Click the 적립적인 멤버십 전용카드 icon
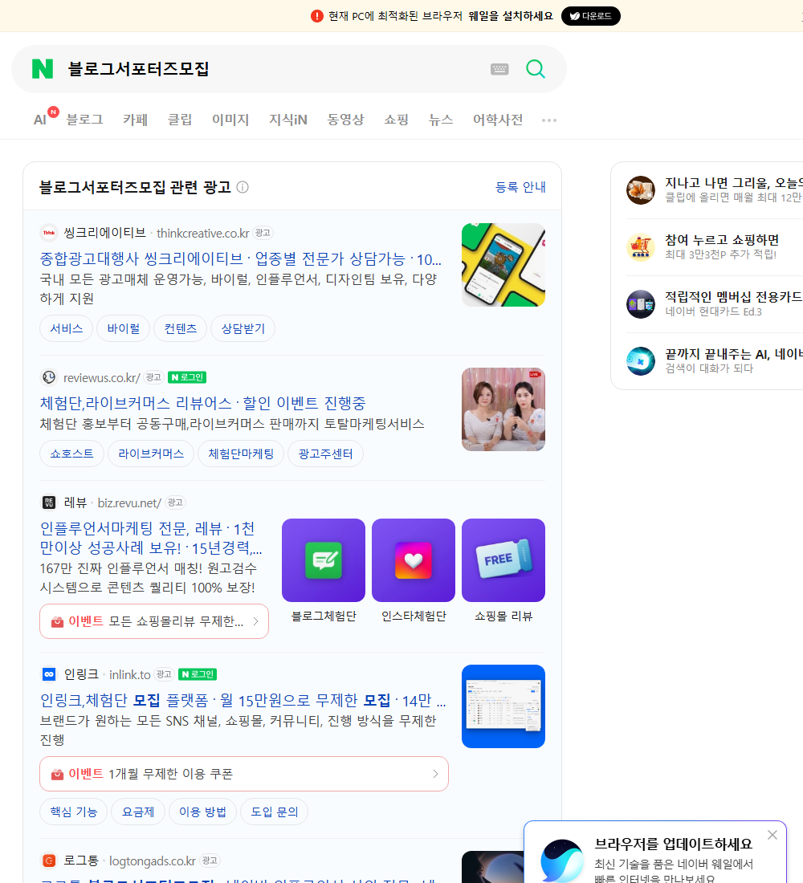 (641, 304)
